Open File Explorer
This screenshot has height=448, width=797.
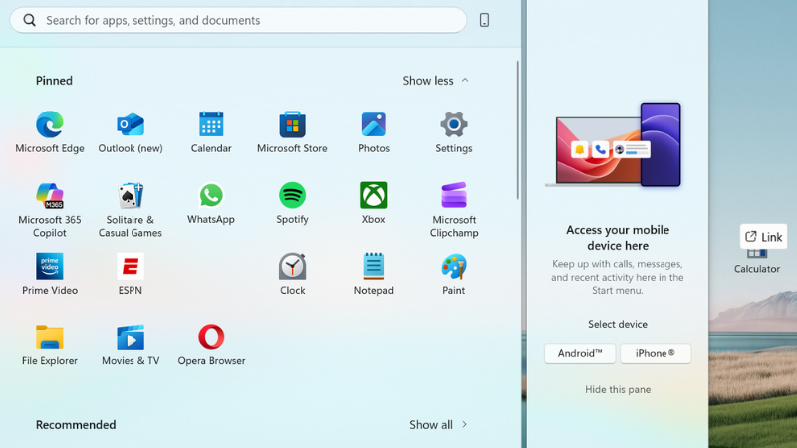click(x=49, y=345)
